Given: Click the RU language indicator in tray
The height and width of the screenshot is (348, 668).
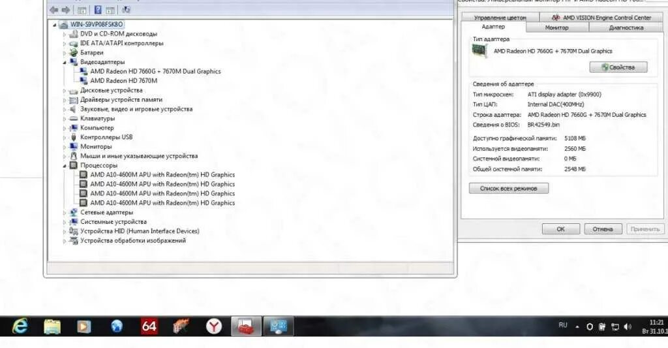Looking at the screenshot, I should coord(563,325).
